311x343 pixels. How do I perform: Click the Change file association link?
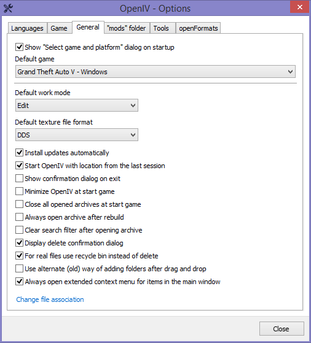[50, 299]
